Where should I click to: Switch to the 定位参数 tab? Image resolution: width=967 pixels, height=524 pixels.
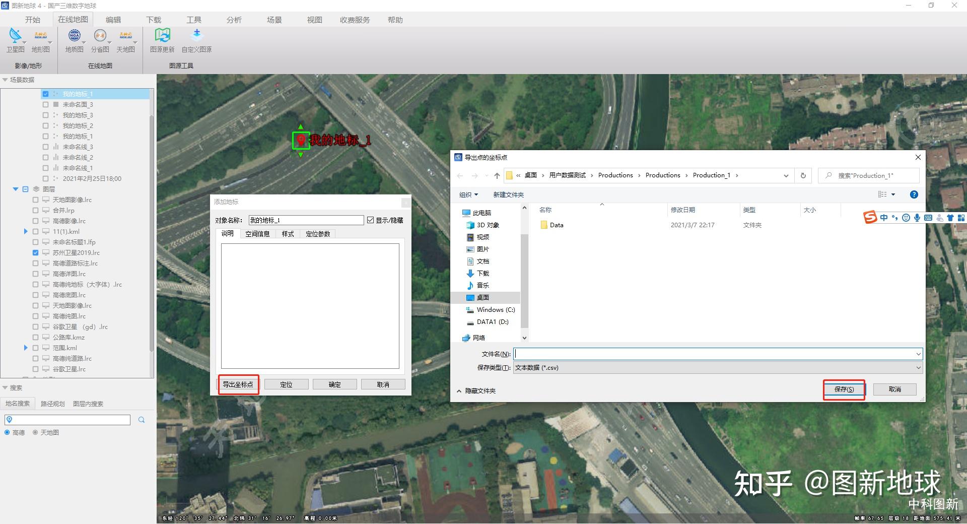318,234
